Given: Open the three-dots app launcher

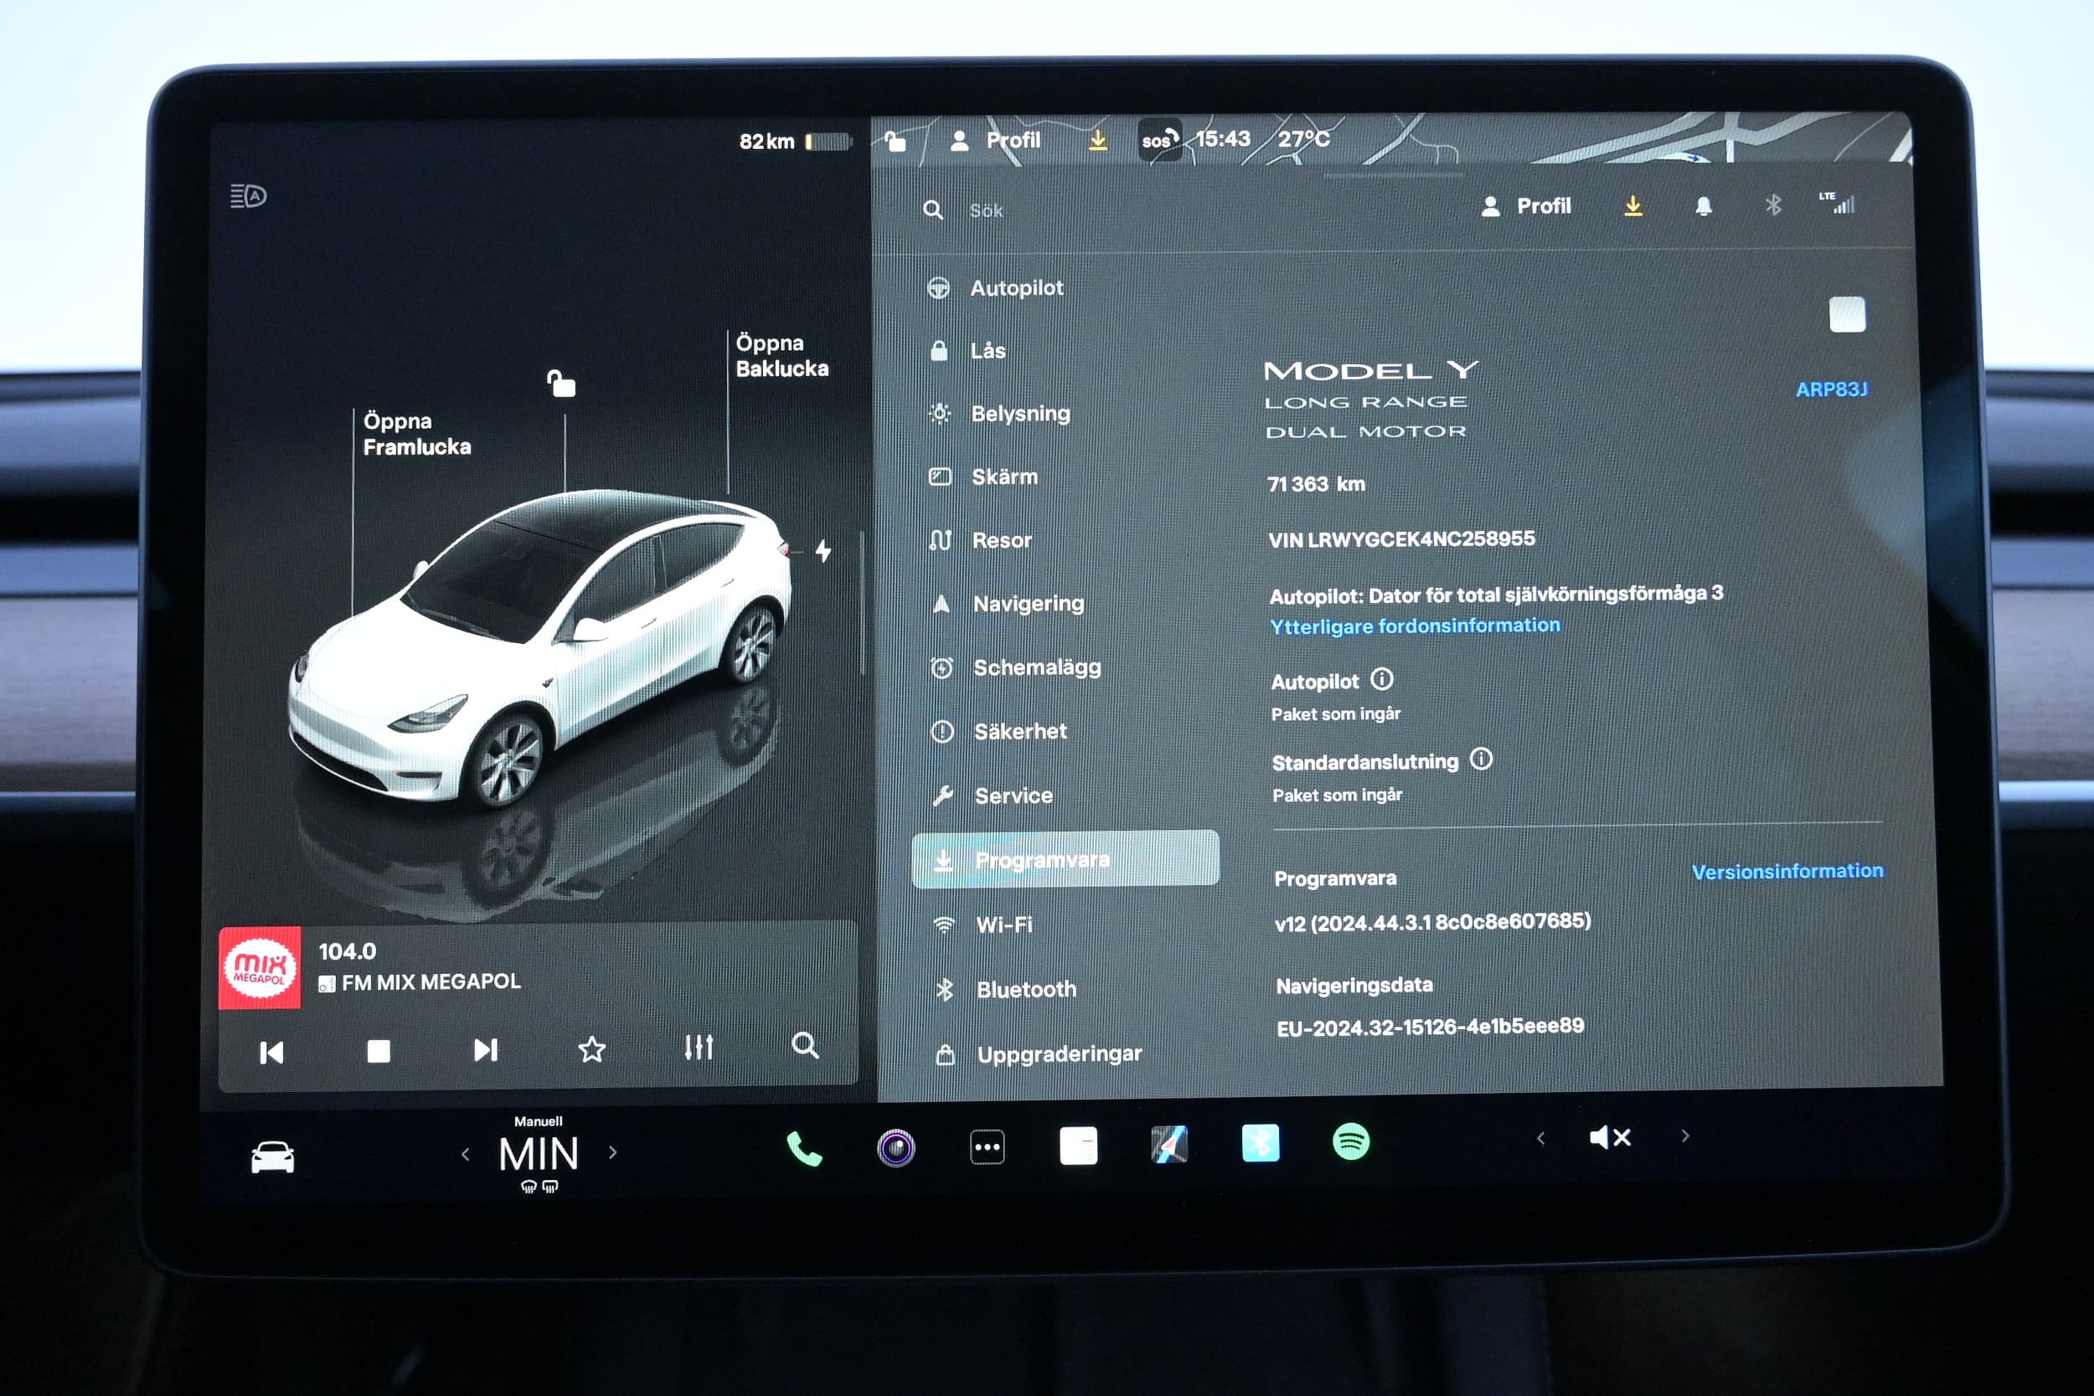Looking at the screenshot, I should 987,1146.
